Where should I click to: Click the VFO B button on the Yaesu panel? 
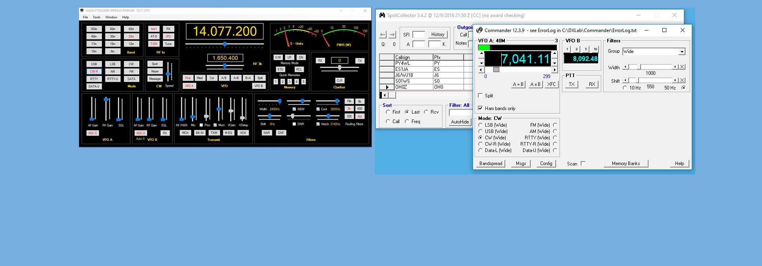pos(259,86)
